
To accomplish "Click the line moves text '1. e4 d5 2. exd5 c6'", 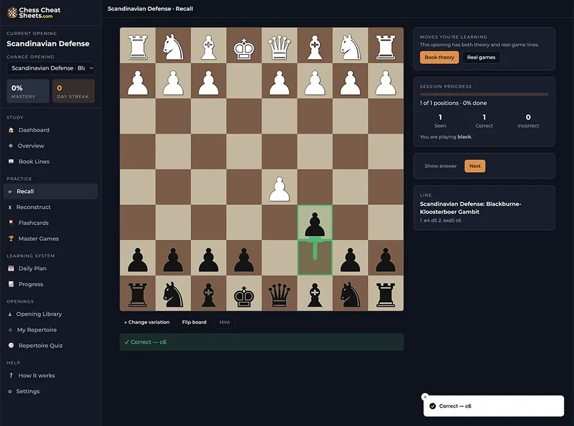I will click(441, 220).
